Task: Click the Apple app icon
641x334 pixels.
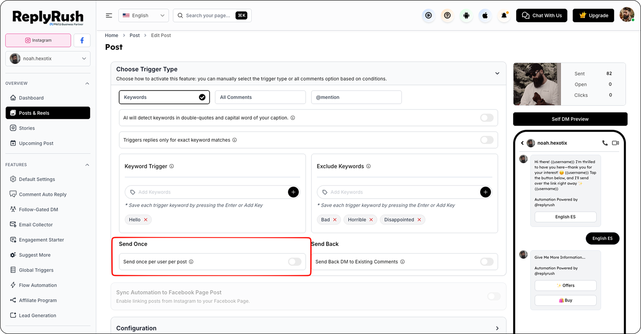Action: pos(485,15)
